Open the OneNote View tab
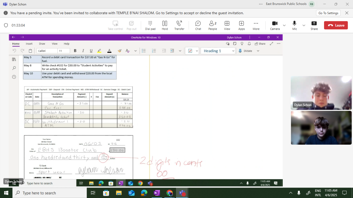Viewport: 353px width, 198px height. (x=55, y=44)
